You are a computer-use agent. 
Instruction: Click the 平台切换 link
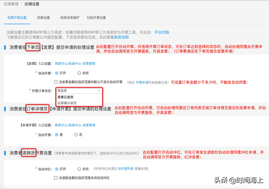click(x=162, y=32)
